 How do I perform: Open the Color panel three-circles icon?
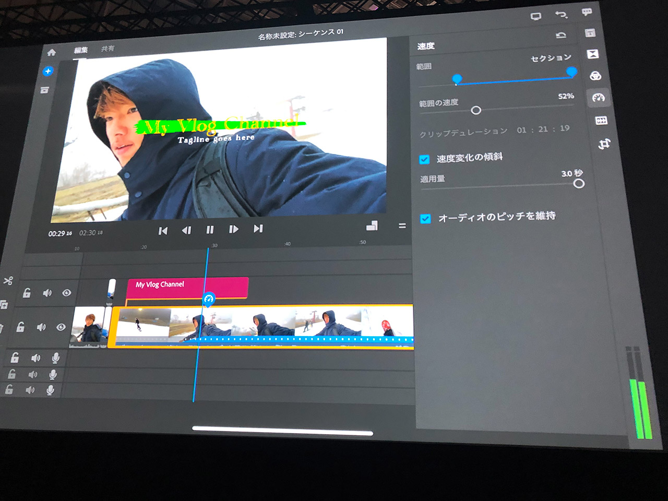595,76
